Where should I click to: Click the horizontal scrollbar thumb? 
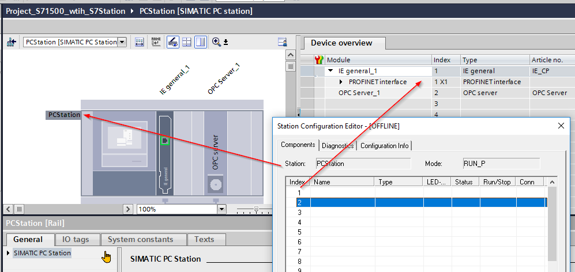coord(19,209)
